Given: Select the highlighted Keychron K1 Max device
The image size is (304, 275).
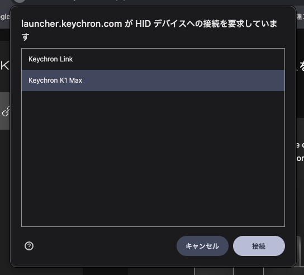Looking at the screenshot, I should point(153,80).
